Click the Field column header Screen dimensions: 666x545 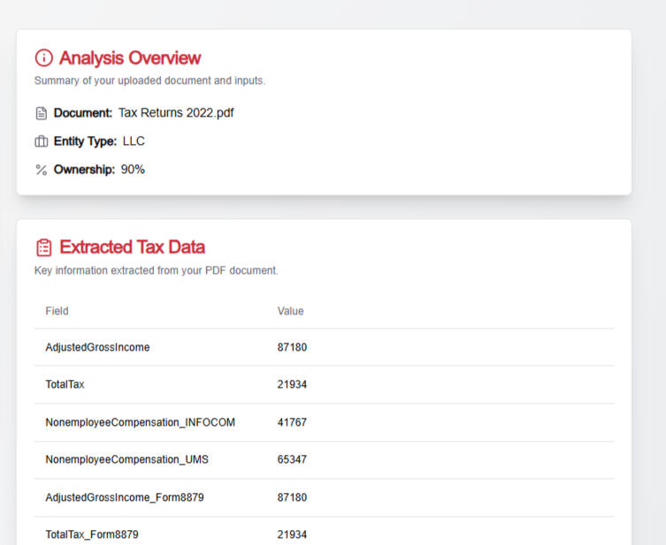pos(57,311)
